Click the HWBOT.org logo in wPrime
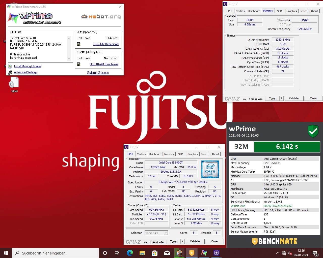Screen dimensions: 323x258 tap(101, 17)
